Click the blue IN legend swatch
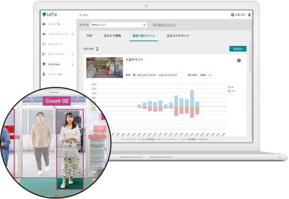This screenshot has width=289, height=199. (229, 87)
